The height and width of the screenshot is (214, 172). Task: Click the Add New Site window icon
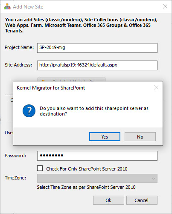point(7,6)
